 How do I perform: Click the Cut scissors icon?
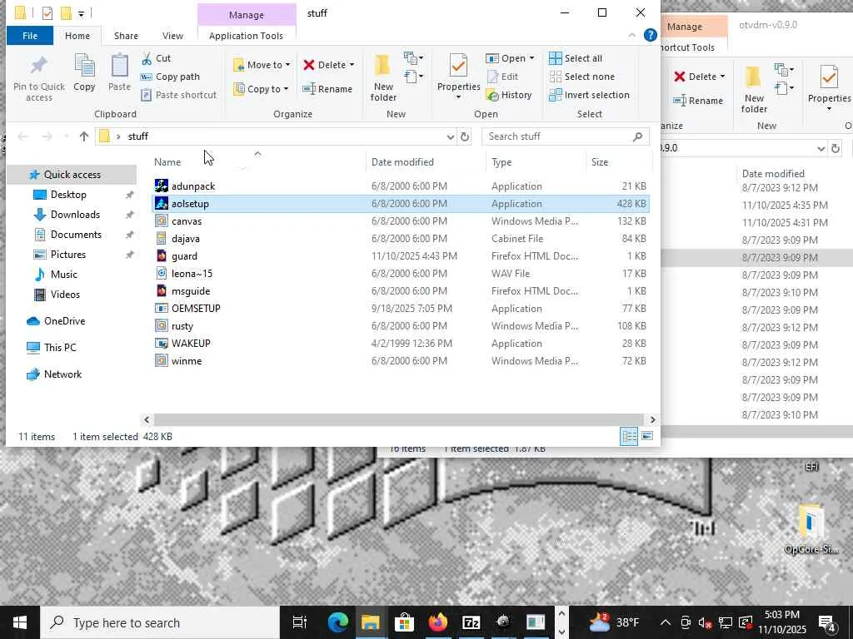point(147,58)
